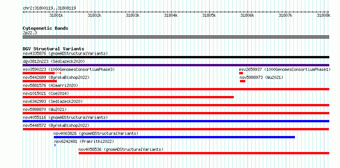The width and height of the screenshot is (340, 168).
Task: Click the 31807k ruler position
Action: 286,15
